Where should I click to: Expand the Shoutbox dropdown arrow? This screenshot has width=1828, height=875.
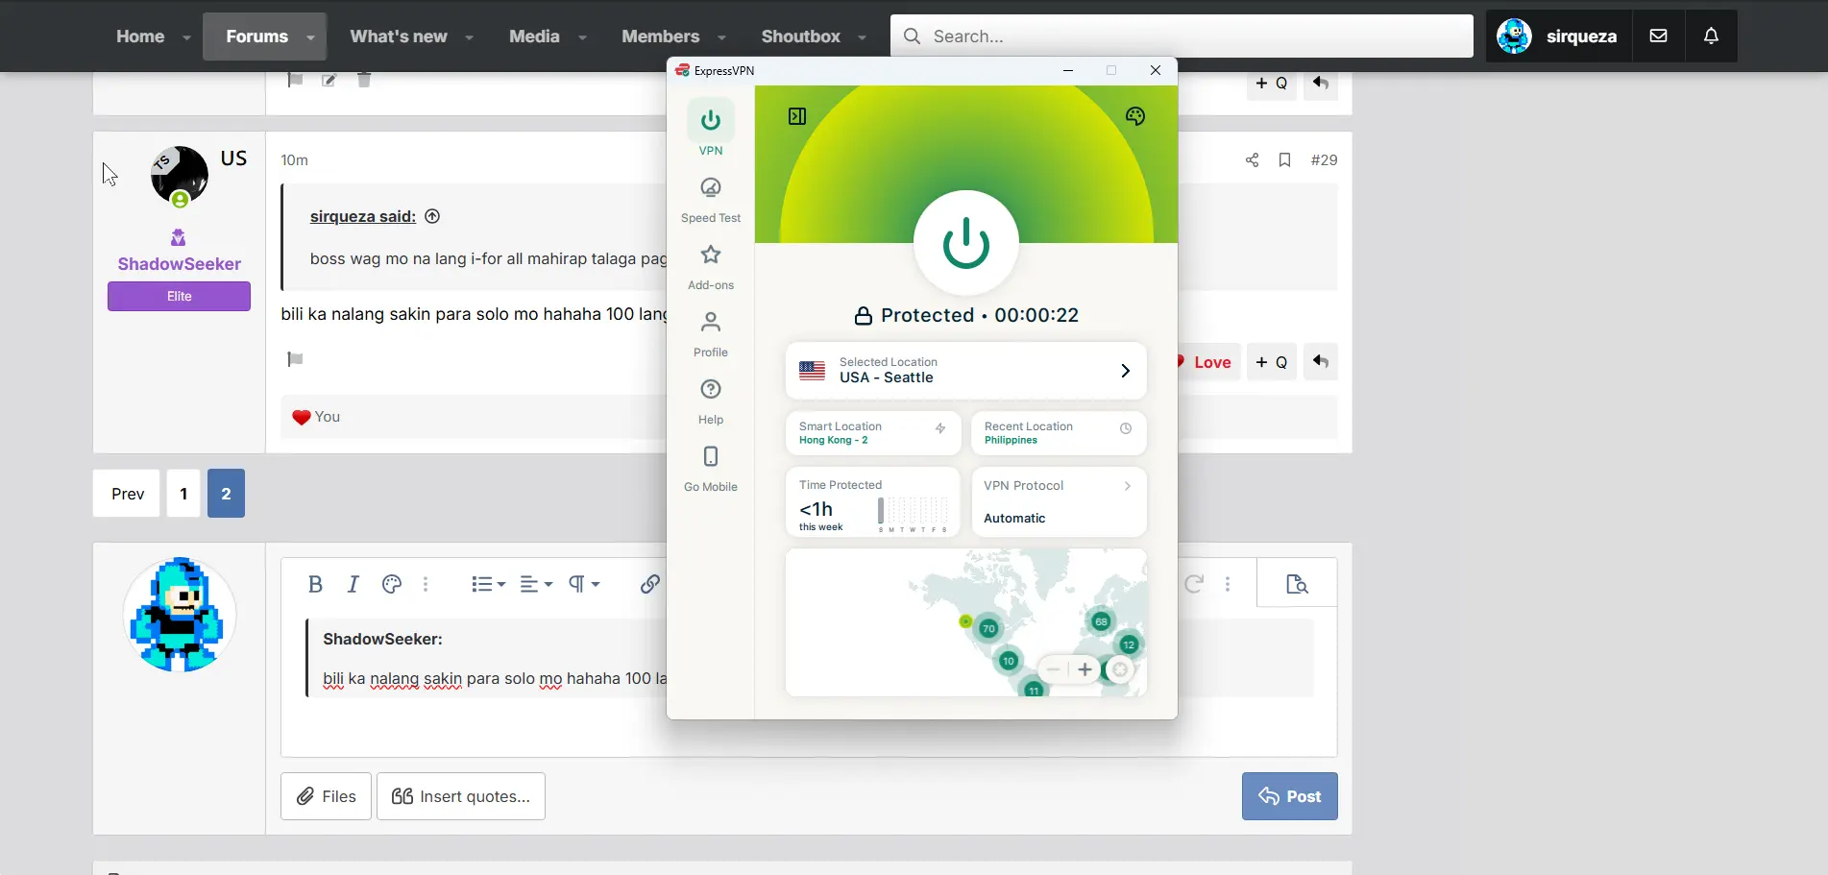click(x=862, y=37)
